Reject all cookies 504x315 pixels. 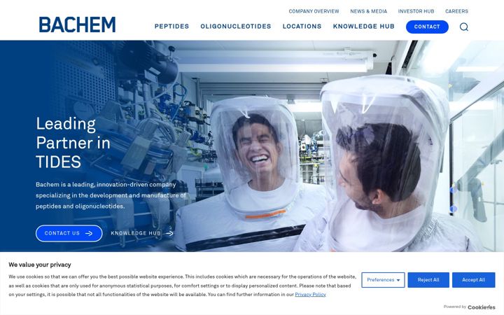pos(428,280)
